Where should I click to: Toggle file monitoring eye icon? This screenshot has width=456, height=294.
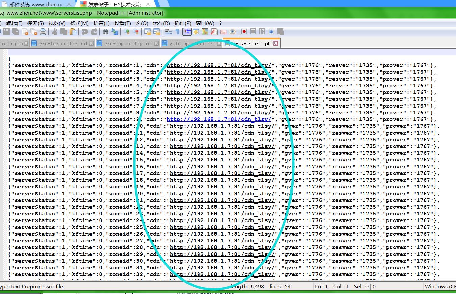pos(232,32)
